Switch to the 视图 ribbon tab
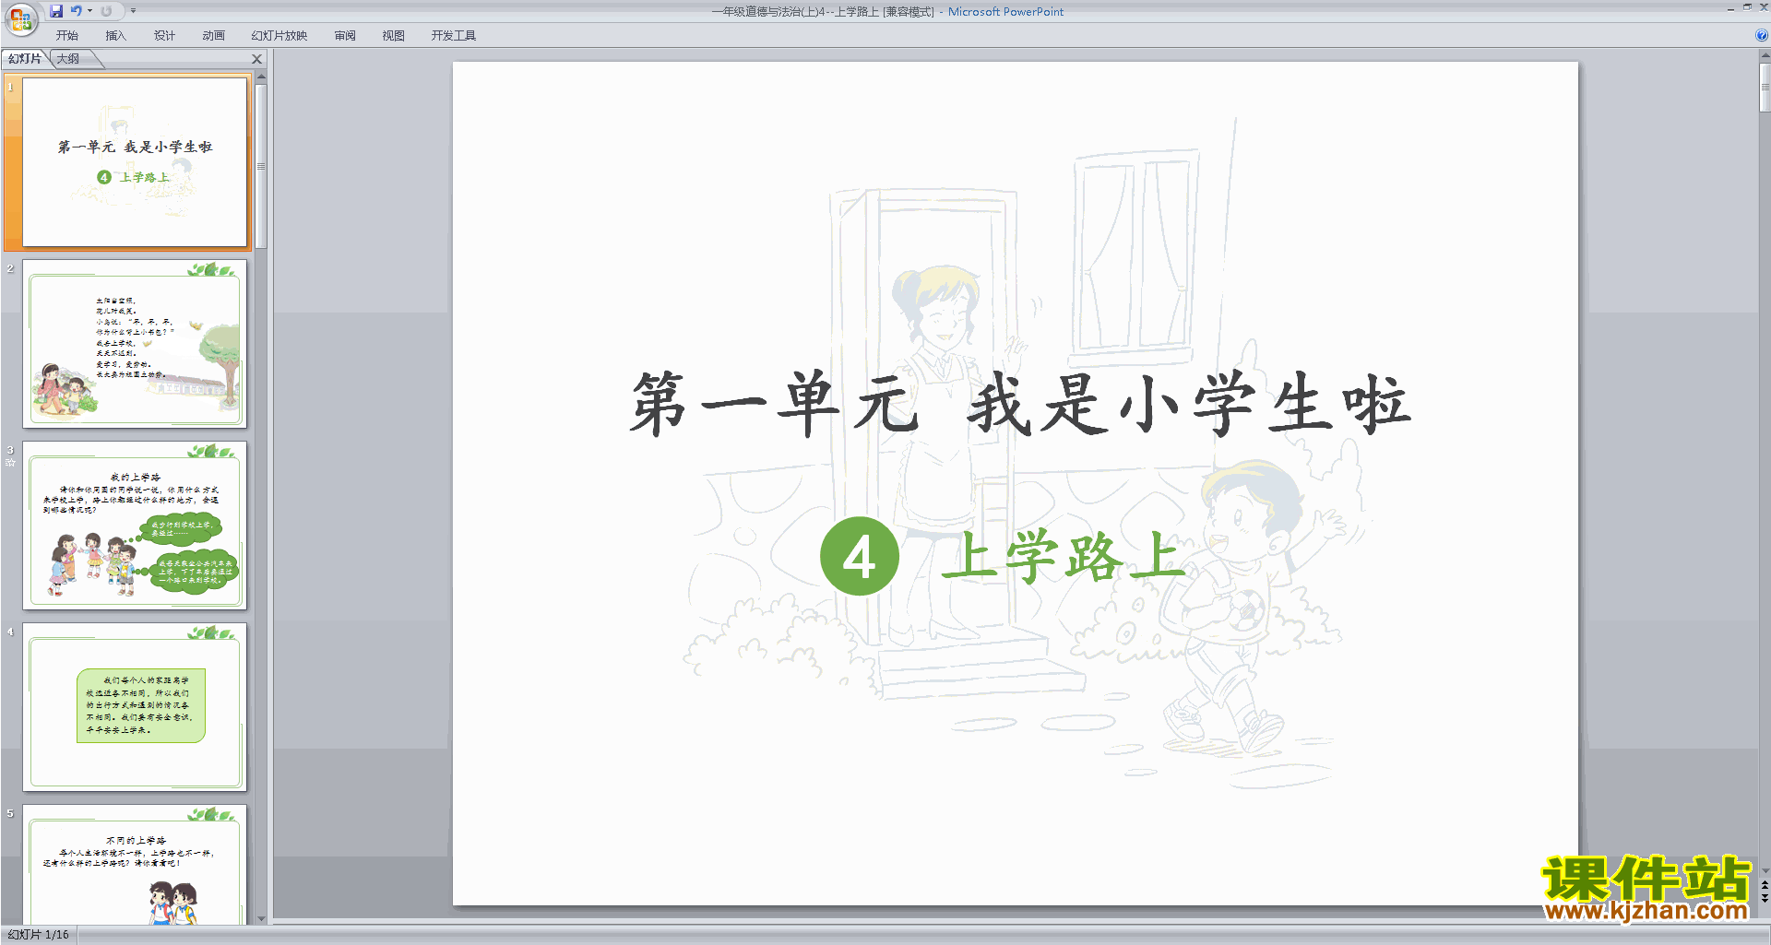The height and width of the screenshot is (945, 1771). [x=394, y=35]
